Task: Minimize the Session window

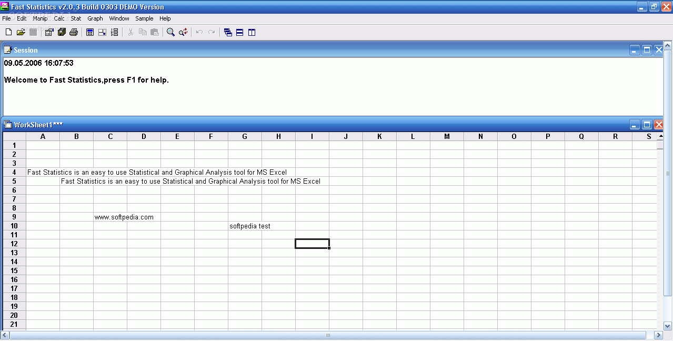Action: (x=635, y=50)
